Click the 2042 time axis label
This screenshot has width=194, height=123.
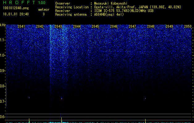(40, 26)
